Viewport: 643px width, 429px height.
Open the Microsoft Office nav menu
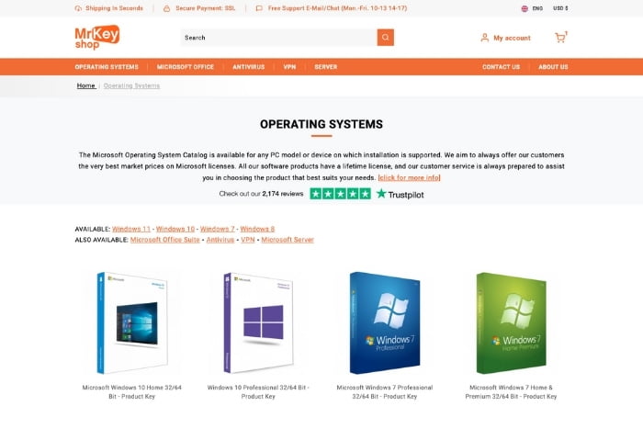tap(186, 67)
